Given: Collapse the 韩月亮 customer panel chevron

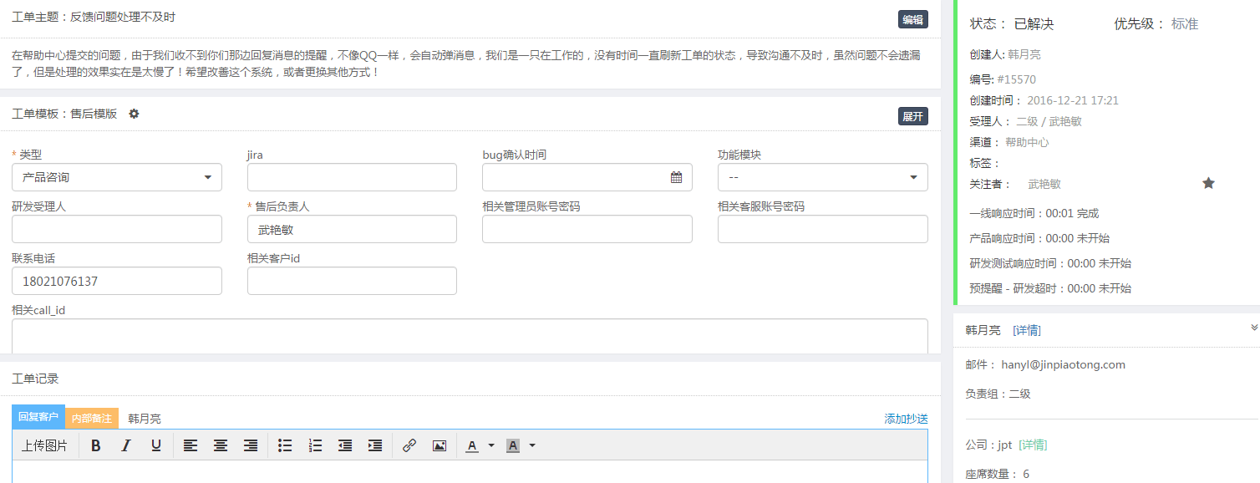Looking at the screenshot, I should coord(1253,328).
